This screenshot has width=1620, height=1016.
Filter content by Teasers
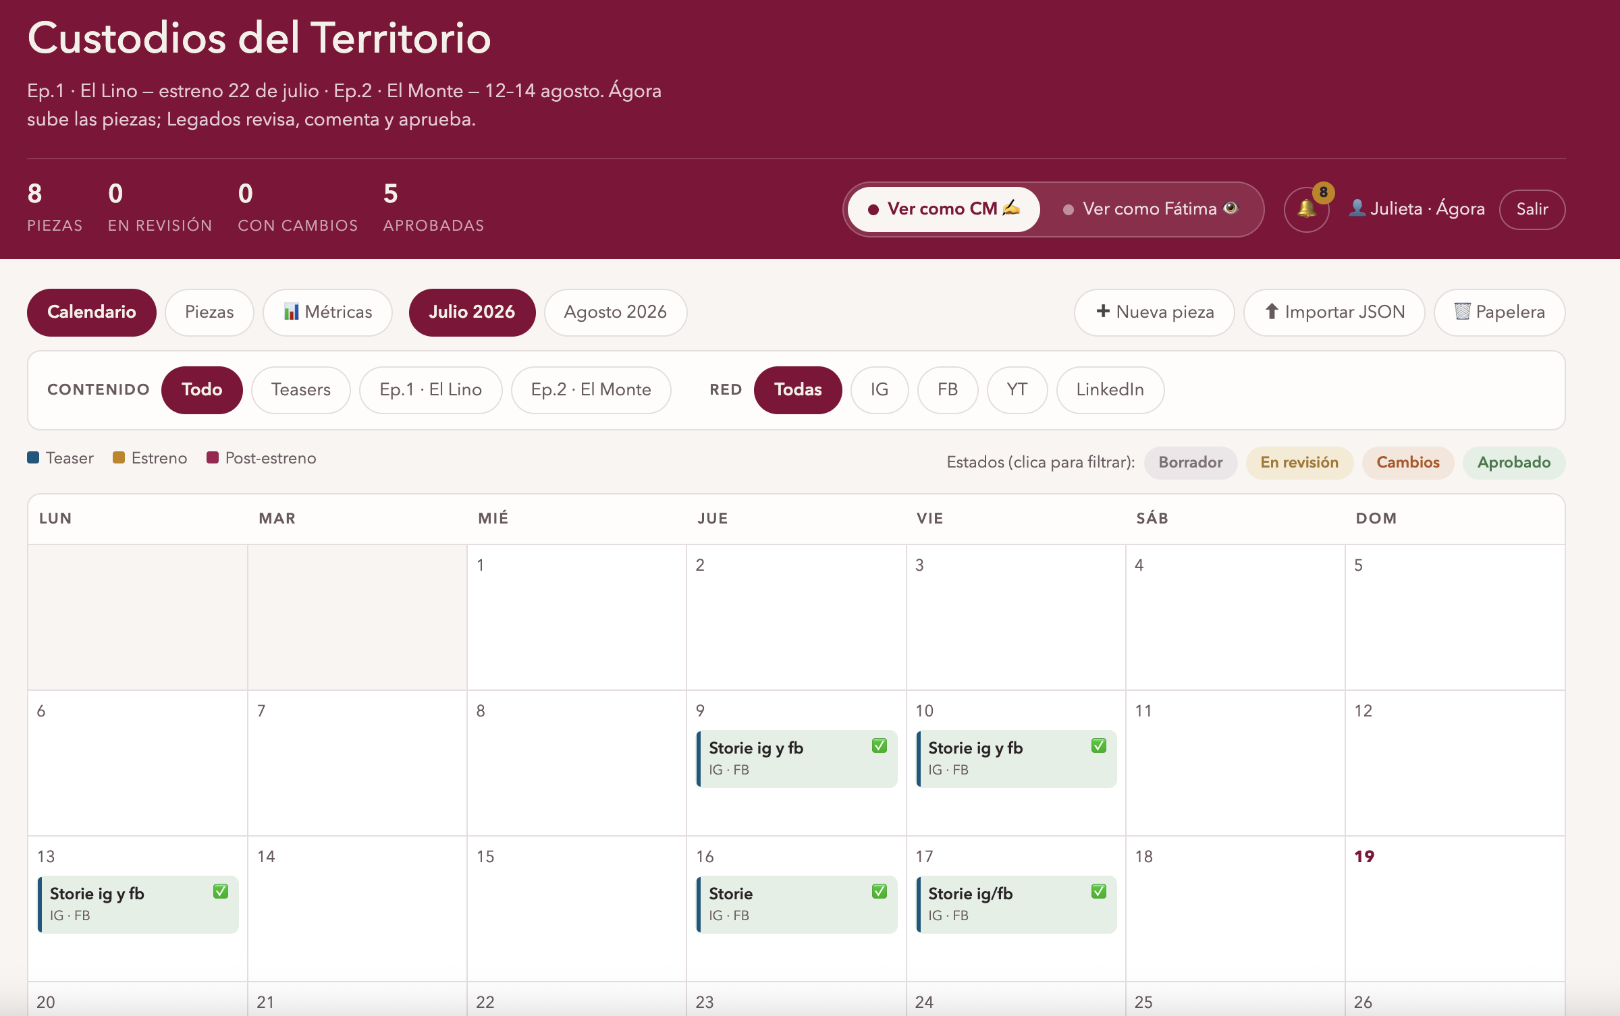click(x=301, y=390)
